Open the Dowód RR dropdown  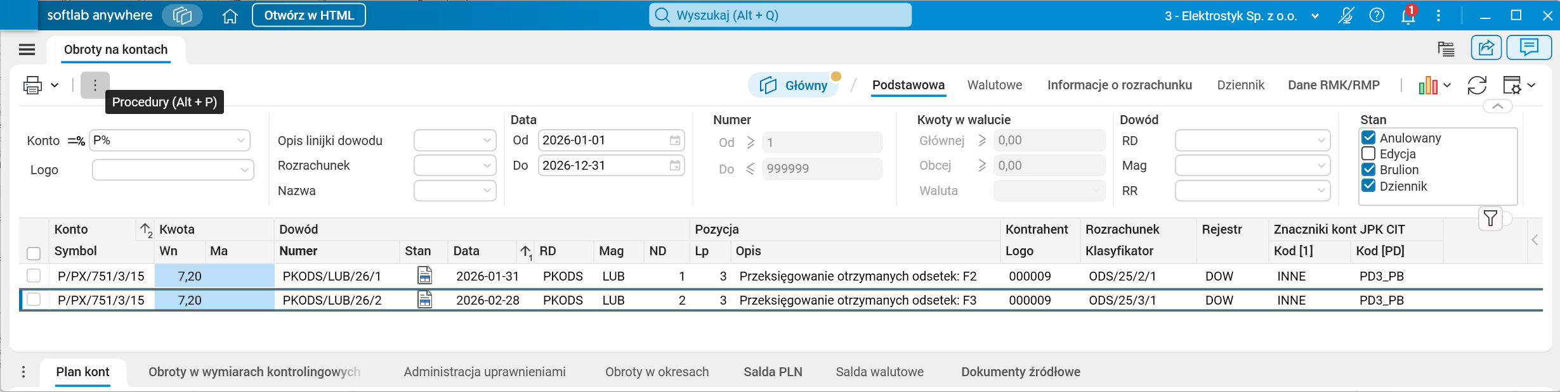[1253, 191]
